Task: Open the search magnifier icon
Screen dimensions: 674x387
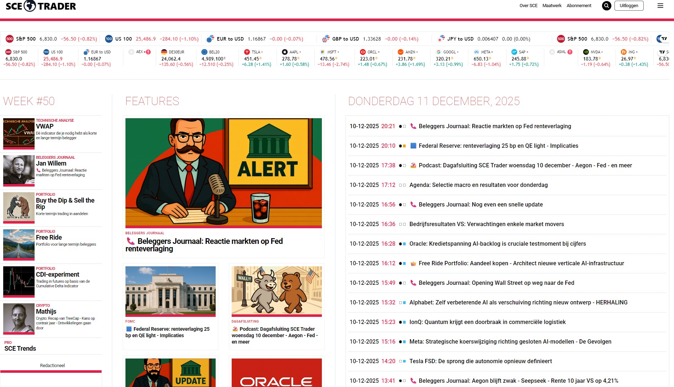Action: coord(607,6)
